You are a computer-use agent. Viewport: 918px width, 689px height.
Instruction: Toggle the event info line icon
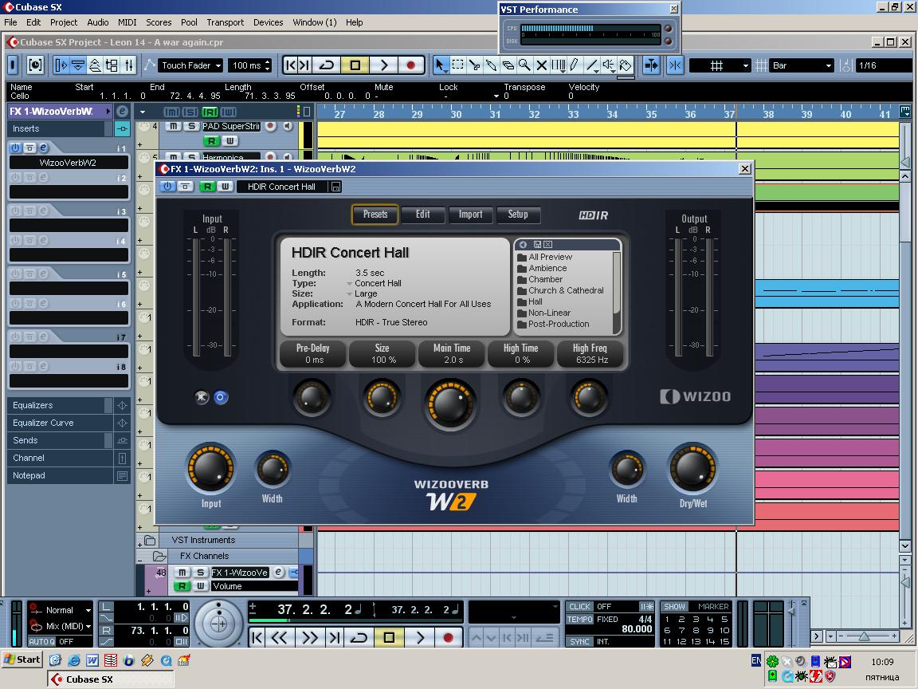click(x=78, y=65)
